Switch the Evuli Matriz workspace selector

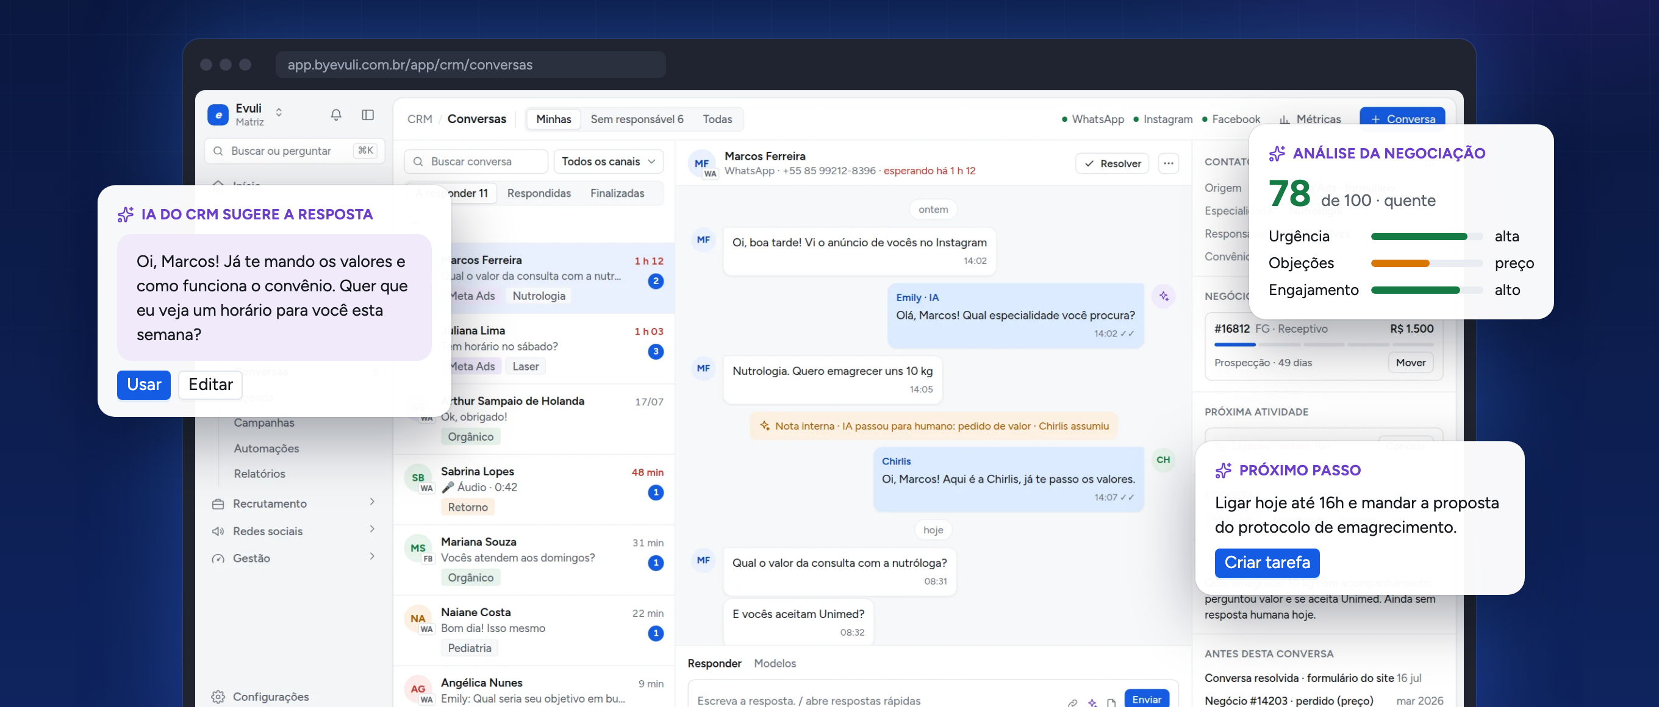(x=279, y=113)
